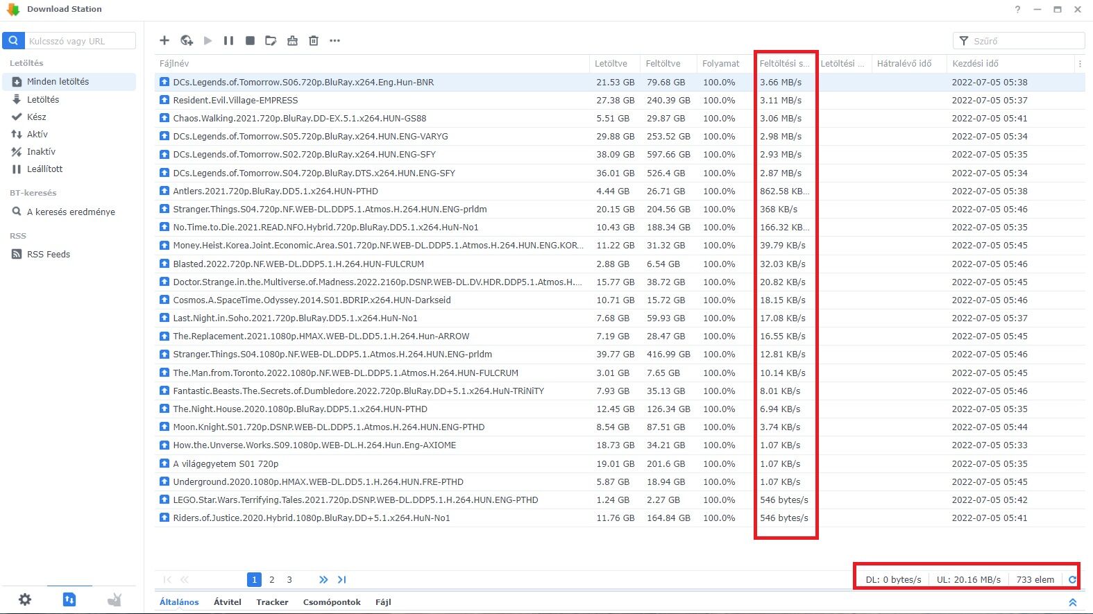
Task: Resume selected task with play button
Action: 207,41
